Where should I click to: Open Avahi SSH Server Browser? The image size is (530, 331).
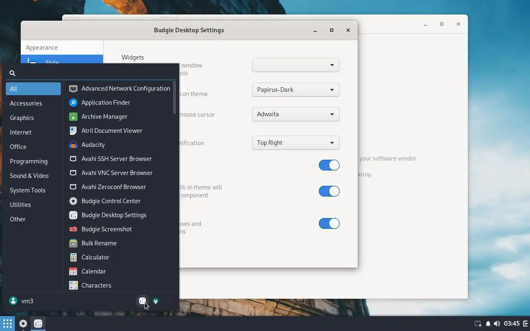pos(120,159)
